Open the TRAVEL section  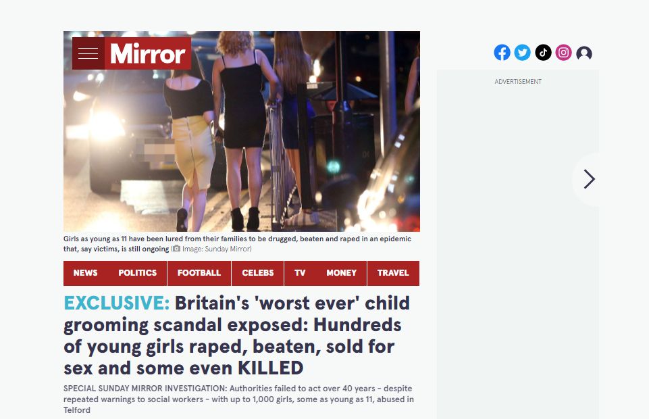click(x=393, y=273)
